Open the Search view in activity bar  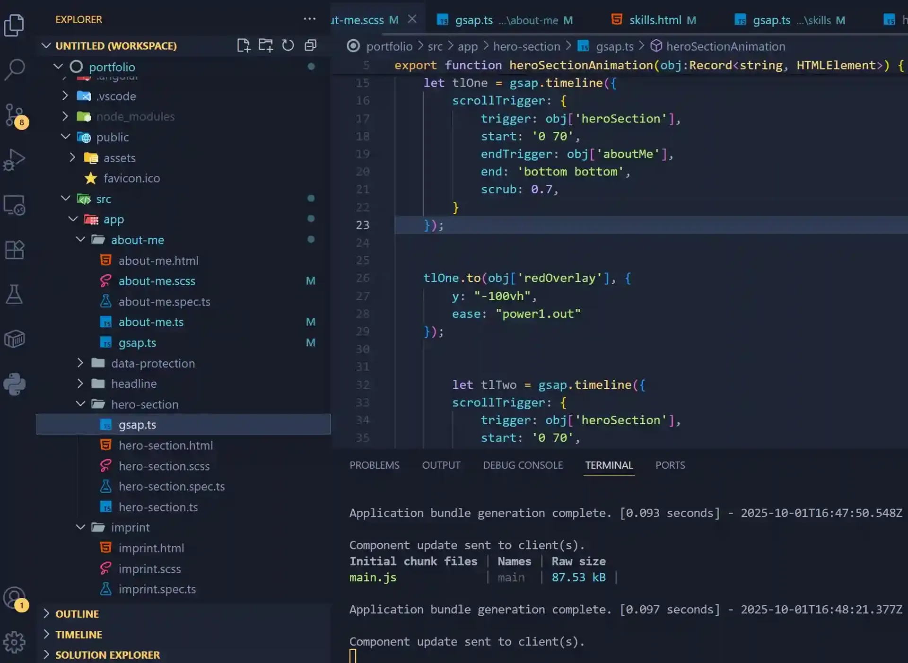pos(14,70)
